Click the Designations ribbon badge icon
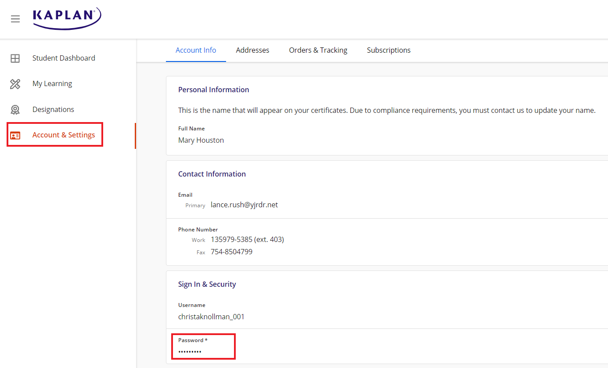The image size is (608, 368). click(x=15, y=110)
